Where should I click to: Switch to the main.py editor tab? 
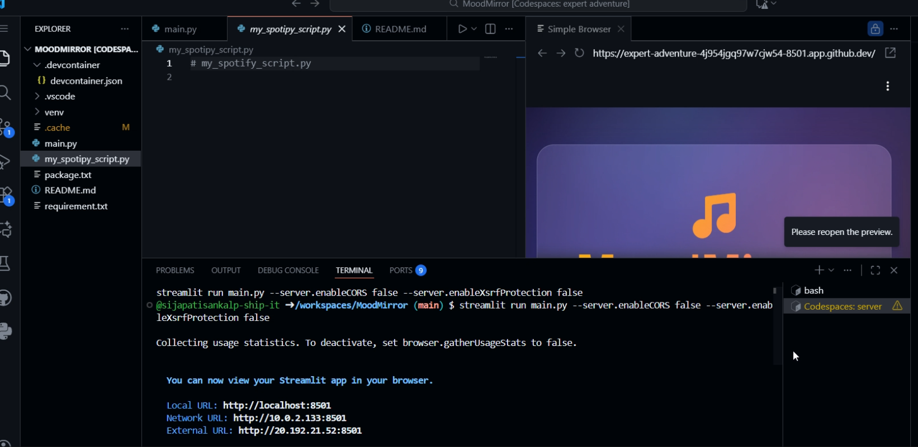tap(174, 29)
